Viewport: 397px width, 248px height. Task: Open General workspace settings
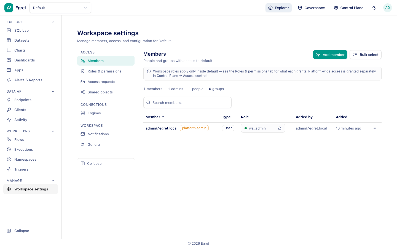(106, 144)
